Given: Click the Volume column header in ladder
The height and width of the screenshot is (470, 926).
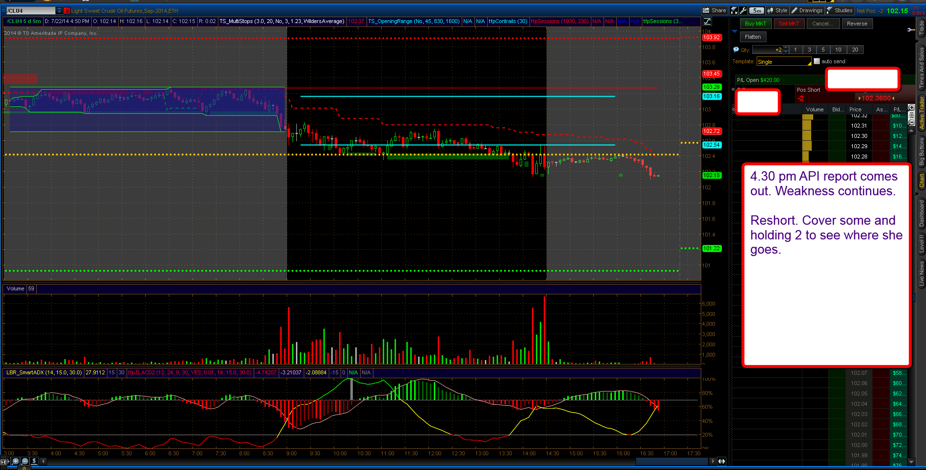Looking at the screenshot, I should [815, 109].
